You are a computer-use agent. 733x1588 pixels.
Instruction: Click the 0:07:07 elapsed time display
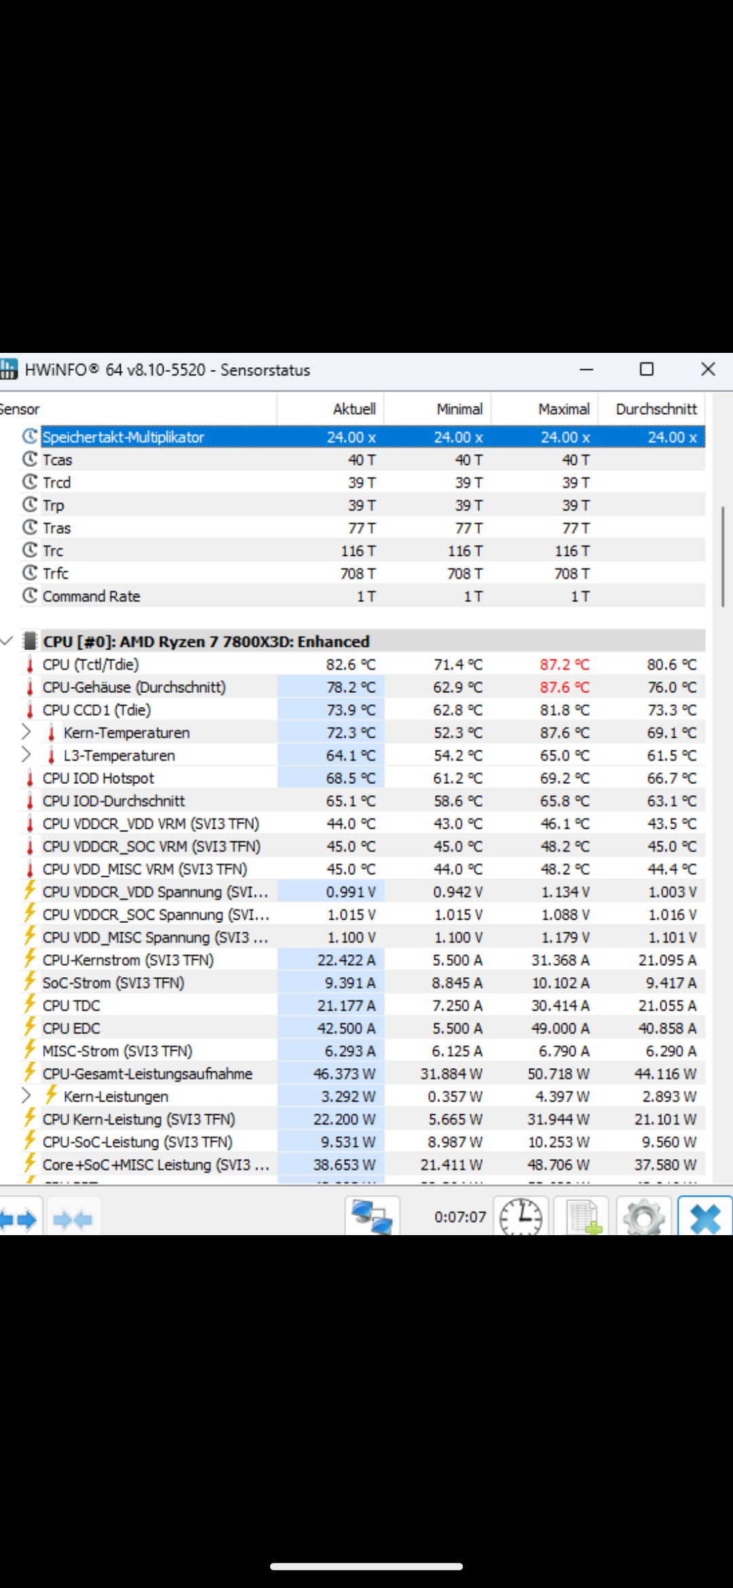click(x=460, y=1217)
